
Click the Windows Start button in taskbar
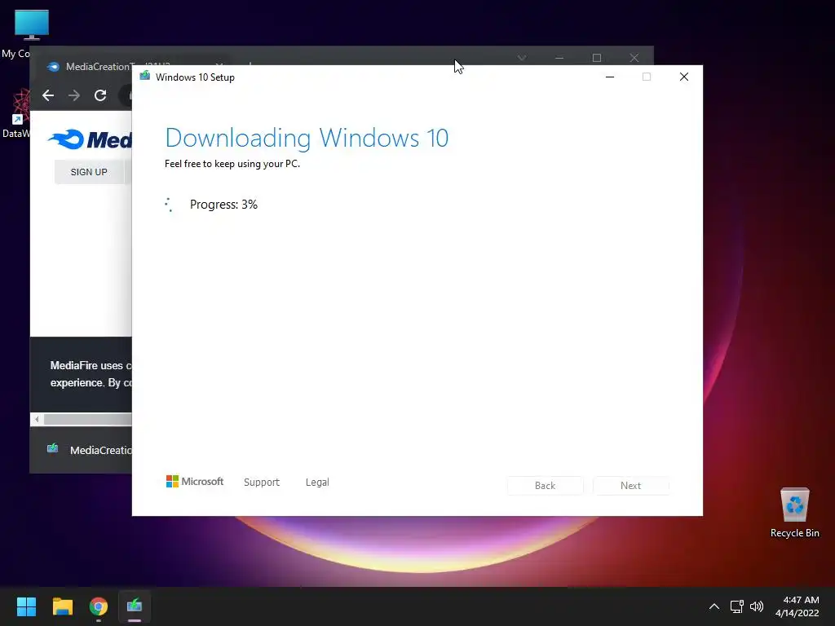pos(26,606)
